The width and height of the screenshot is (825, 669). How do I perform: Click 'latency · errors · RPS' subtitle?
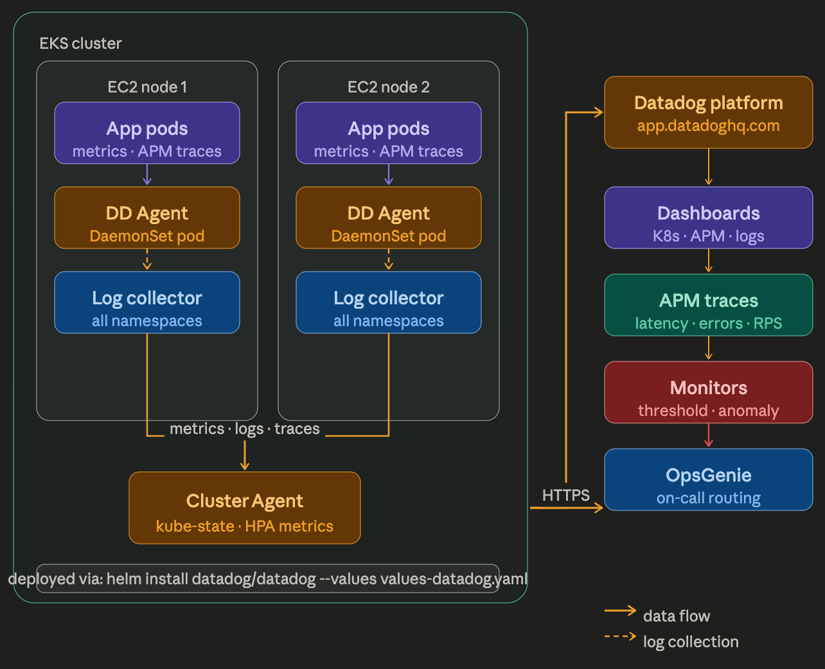[x=709, y=324]
